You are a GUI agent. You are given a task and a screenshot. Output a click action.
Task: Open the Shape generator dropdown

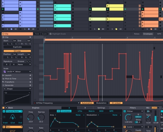[19, 89]
